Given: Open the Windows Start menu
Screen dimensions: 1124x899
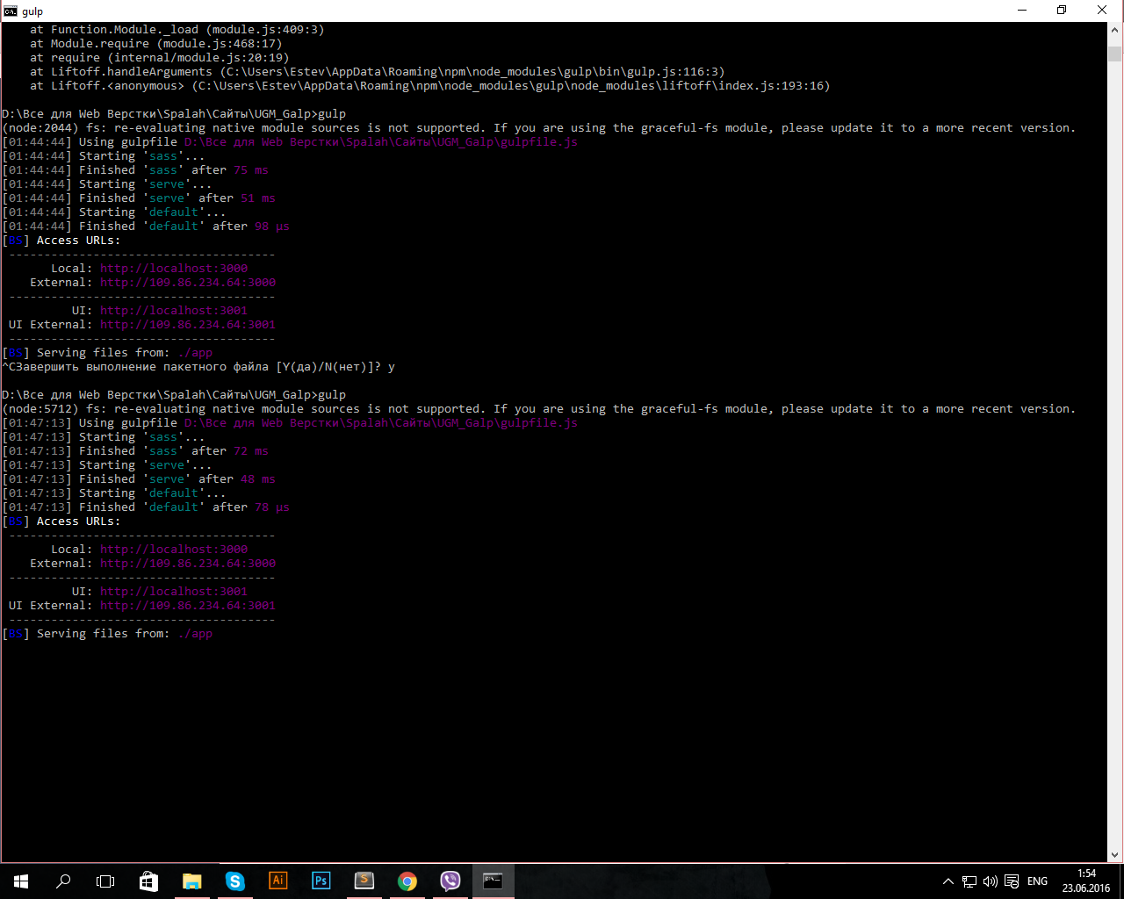Looking at the screenshot, I should [x=21, y=881].
